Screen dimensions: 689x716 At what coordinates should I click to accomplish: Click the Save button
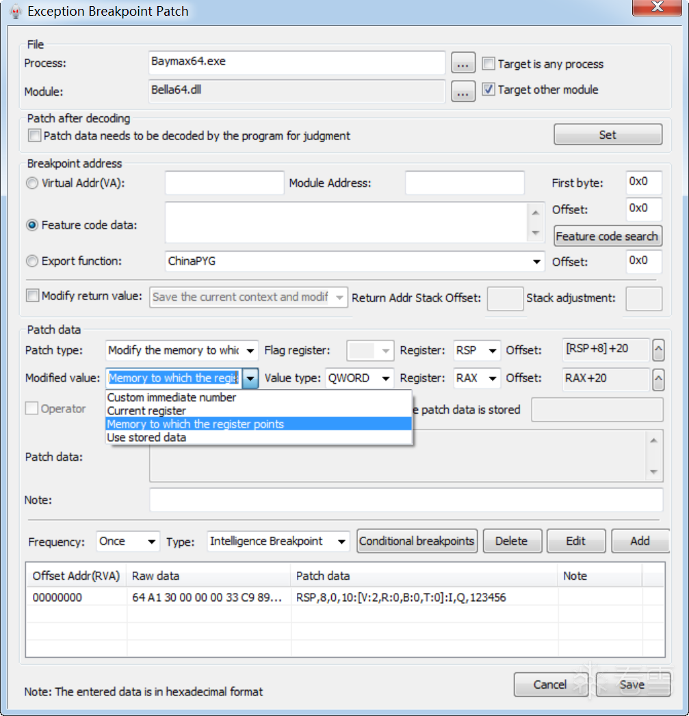(x=632, y=685)
